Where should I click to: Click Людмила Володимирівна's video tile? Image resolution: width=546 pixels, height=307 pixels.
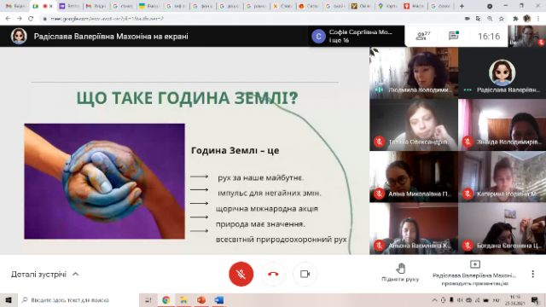pyautogui.click(x=414, y=72)
